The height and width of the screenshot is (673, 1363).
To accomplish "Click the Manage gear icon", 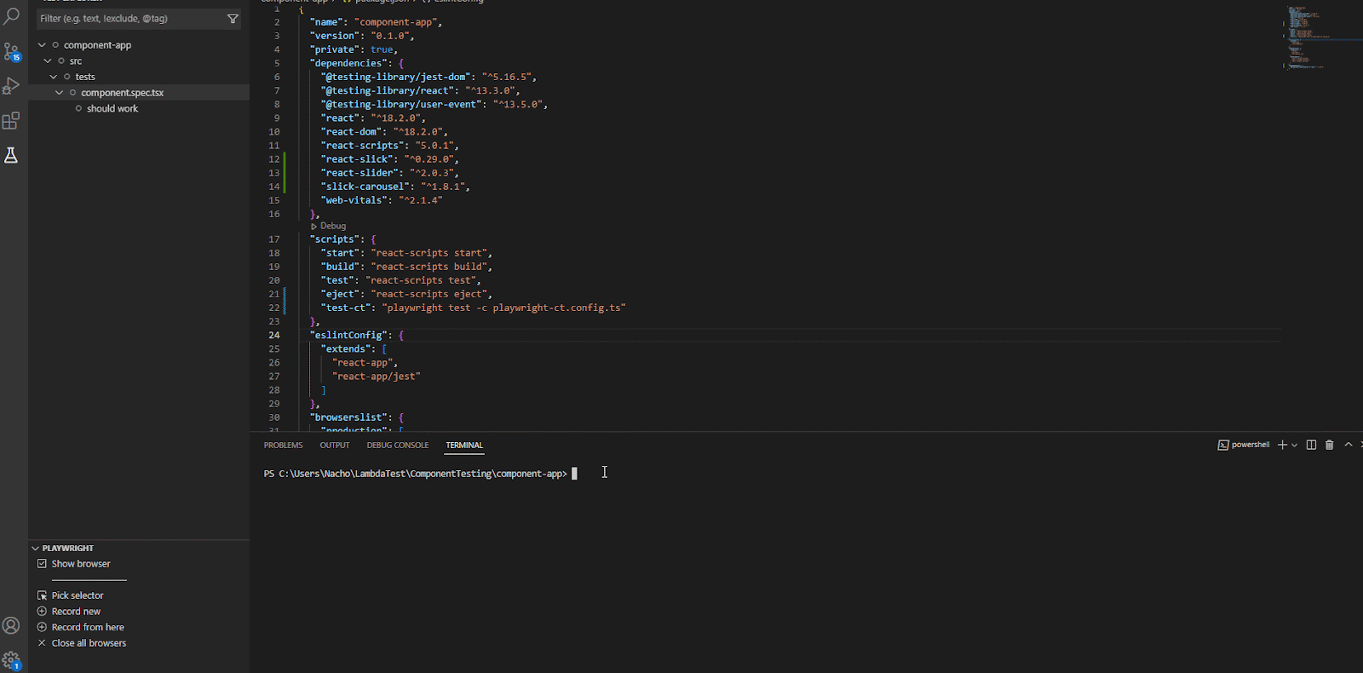I will 11,659.
